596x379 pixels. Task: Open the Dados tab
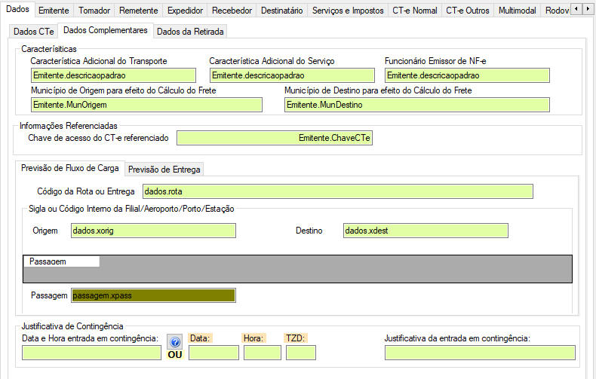pyautogui.click(x=17, y=9)
